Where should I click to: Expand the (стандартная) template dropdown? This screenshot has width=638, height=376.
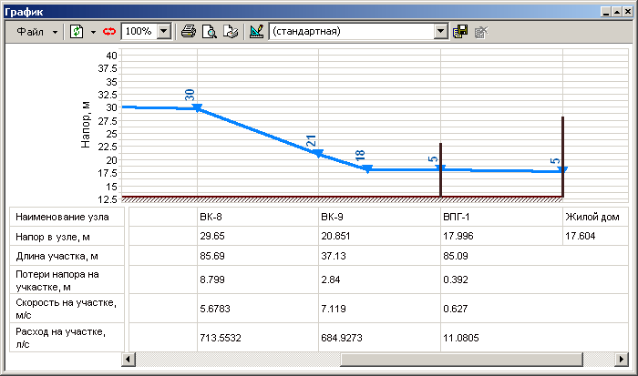[441, 31]
